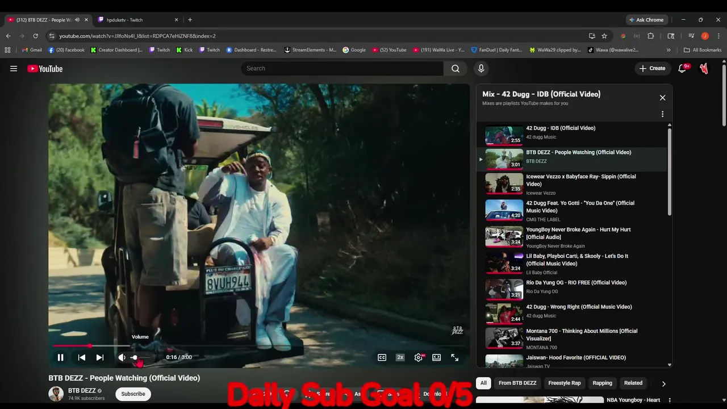Open the player settings gear
Viewport: 727px width, 409px height.
click(419, 357)
